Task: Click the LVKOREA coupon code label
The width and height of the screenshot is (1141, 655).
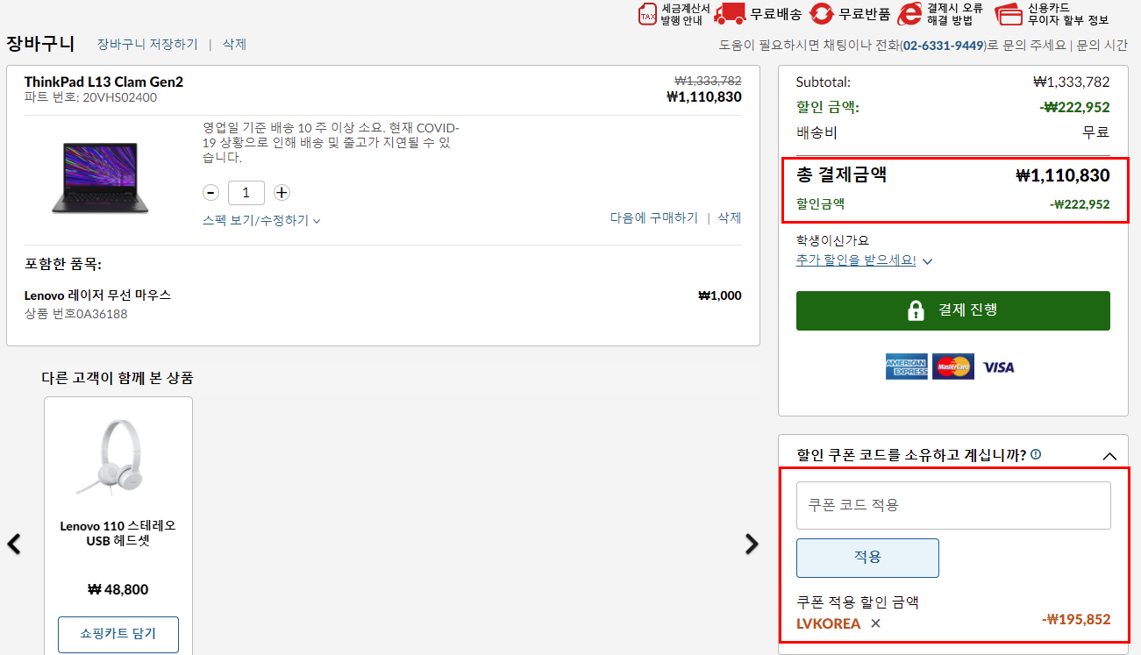Action: pos(829,623)
